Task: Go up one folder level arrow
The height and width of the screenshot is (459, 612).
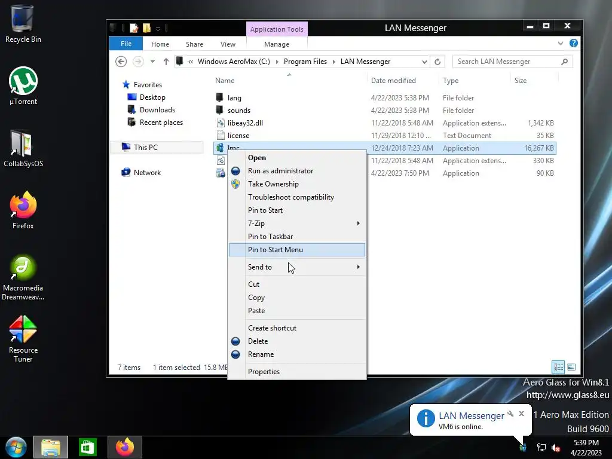Action: [166, 62]
